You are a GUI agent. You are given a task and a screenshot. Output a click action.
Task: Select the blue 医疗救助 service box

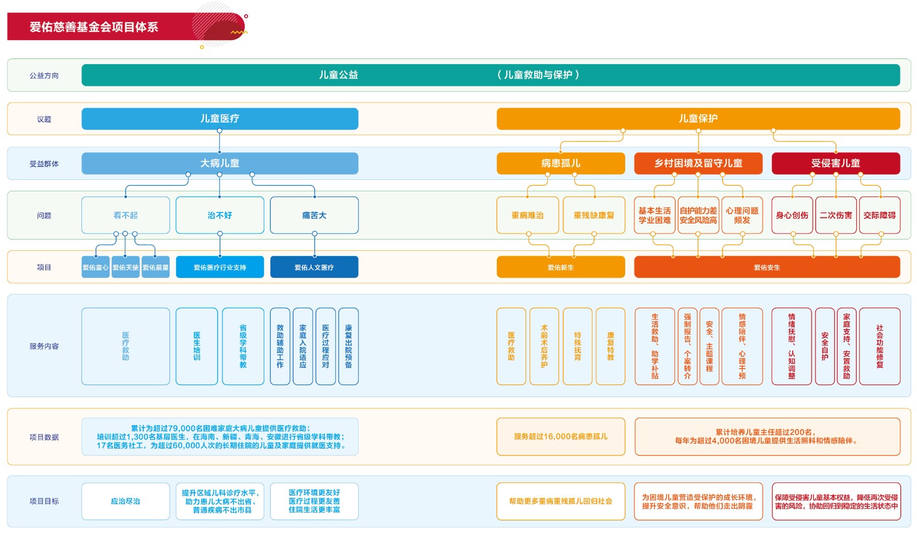pos(126,346)
